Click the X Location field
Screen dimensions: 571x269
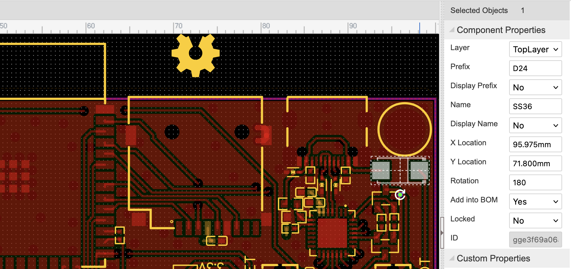[535, 145]
